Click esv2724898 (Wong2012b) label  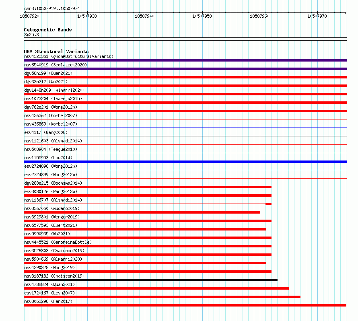point(51,166)
